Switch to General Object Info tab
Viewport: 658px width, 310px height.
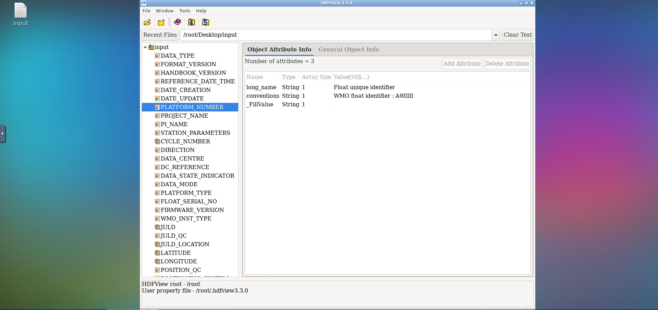pos(349,49)
